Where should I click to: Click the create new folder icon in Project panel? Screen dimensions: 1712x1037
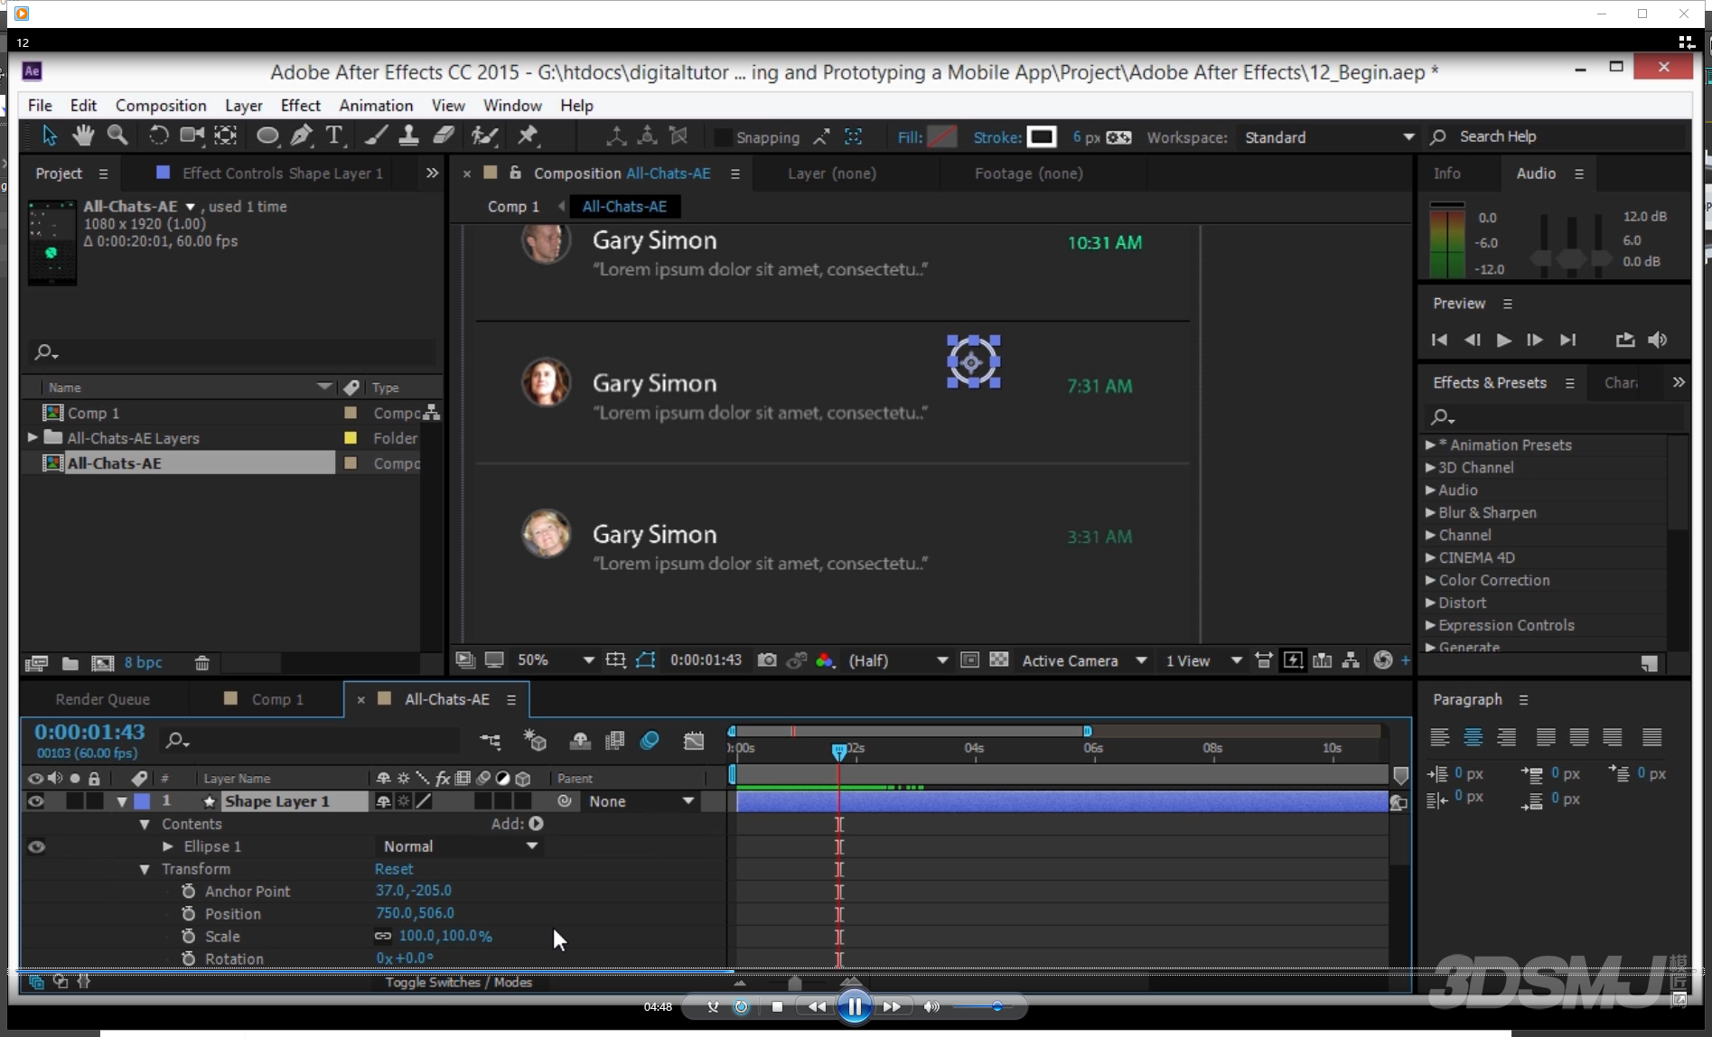(70, 663)
